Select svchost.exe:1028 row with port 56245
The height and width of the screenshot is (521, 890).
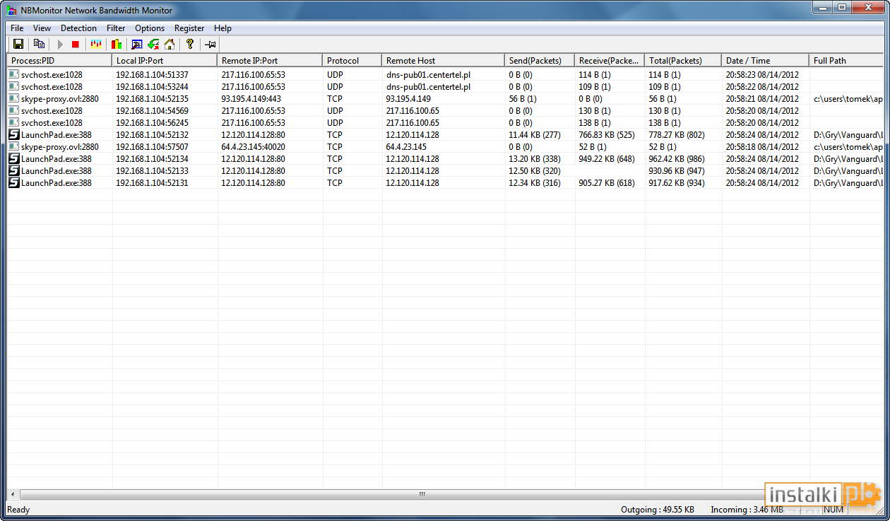[445, 123]
